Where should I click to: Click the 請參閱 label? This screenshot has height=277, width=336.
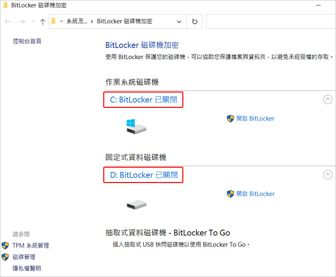[x=21, y=234]
